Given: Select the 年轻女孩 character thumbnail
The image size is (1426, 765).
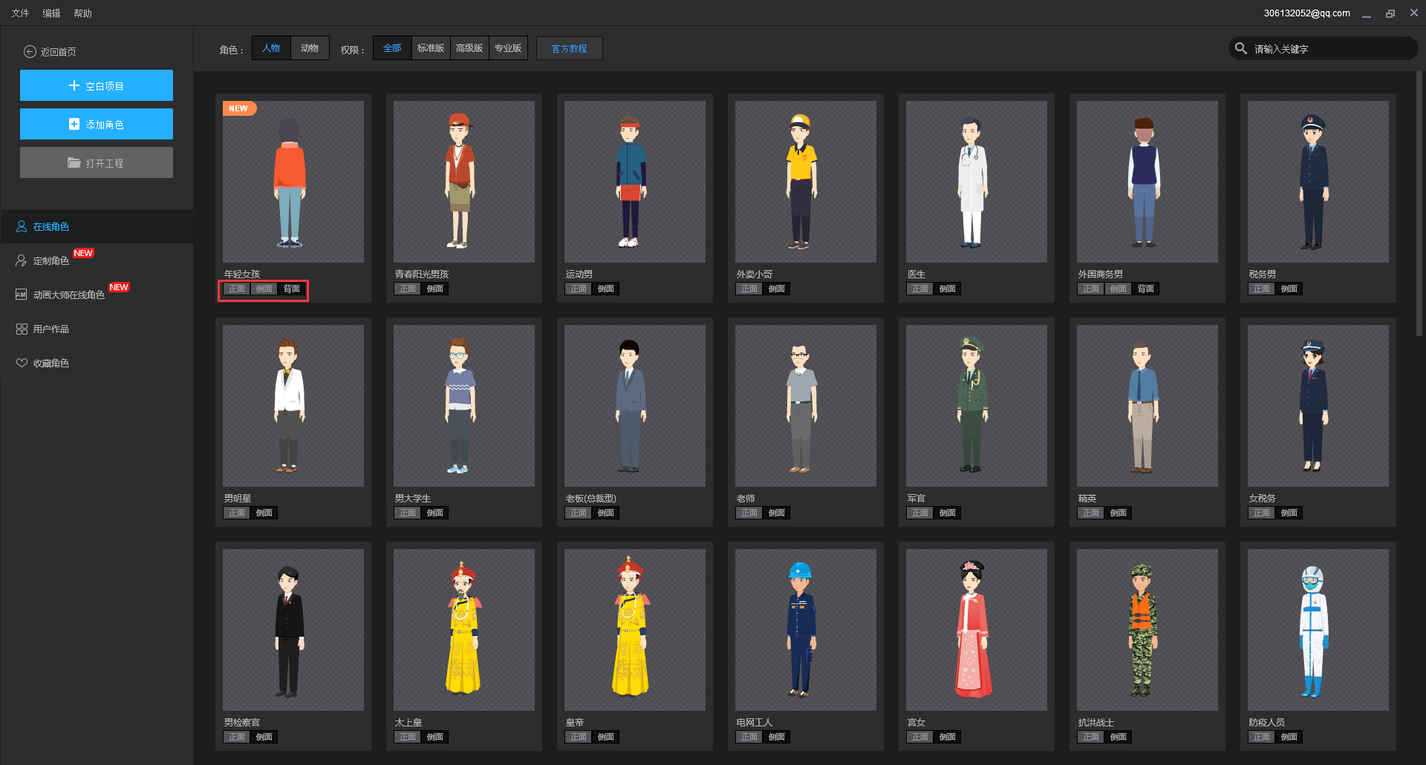Looking at the screenshot, I should pos(293,182).
